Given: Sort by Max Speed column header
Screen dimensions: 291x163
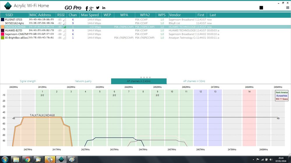Looking at the screenshot, I should pyautogui.click(x=91, y=15).
